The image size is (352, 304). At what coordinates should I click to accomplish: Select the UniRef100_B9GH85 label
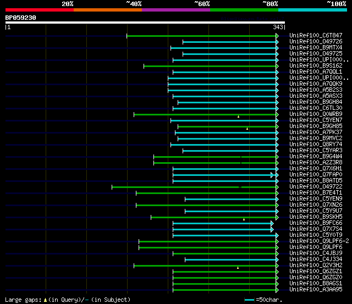coord(316,126)
